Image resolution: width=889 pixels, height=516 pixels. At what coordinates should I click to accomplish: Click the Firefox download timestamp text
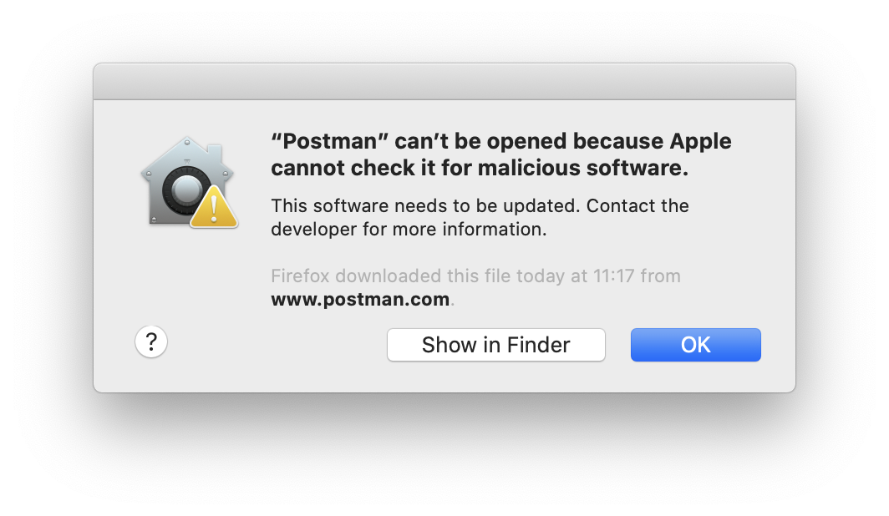[x=475, y=276]
